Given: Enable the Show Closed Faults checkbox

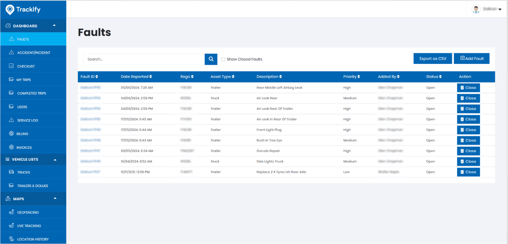Looking at the screenshot, I should click(223, 60).
